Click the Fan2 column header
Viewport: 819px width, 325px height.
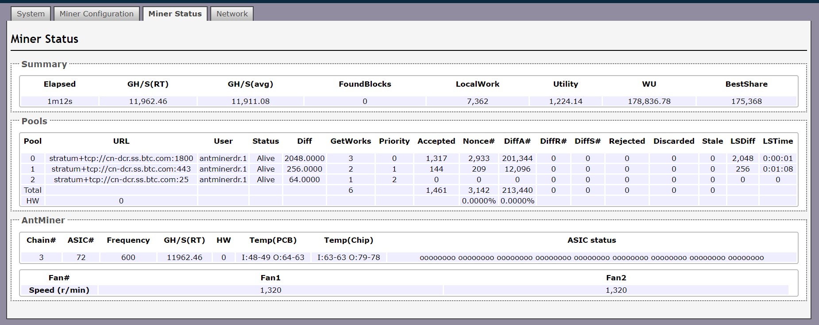click(616, 278)
